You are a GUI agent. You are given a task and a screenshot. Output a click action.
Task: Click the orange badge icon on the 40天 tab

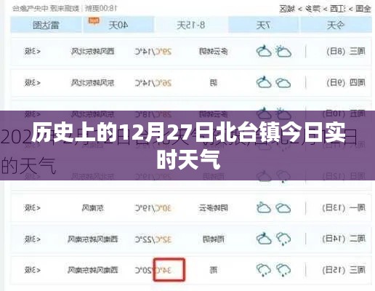pyautogui.click(x=94, y=21)
